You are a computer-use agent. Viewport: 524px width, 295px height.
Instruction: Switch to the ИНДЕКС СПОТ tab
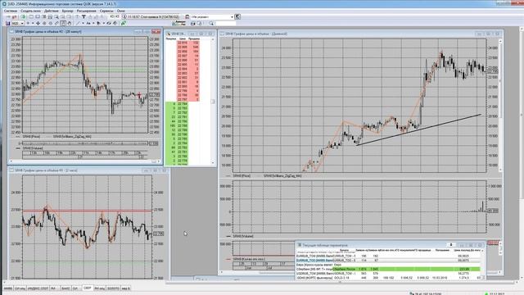38,288
